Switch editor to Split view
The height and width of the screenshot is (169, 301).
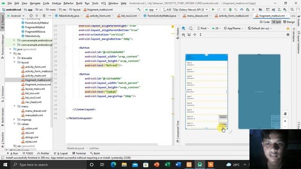pyautogui.click(x=277, y=22)
